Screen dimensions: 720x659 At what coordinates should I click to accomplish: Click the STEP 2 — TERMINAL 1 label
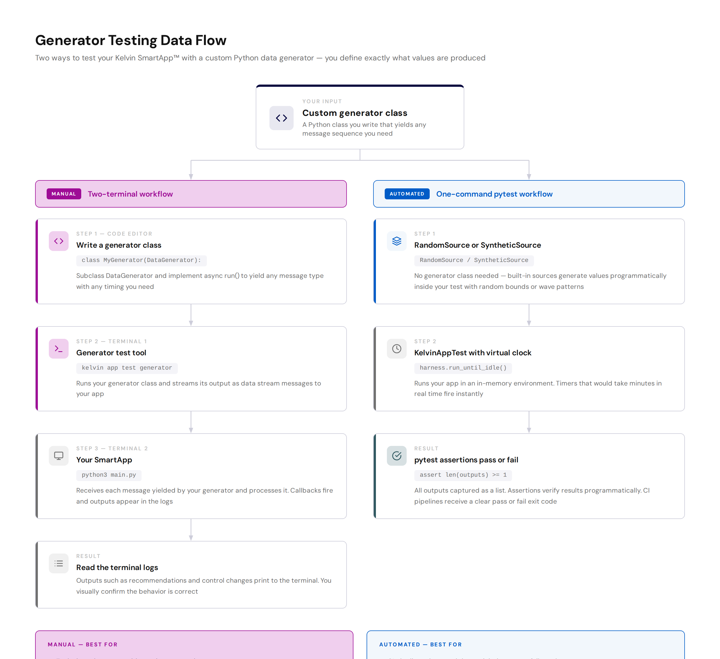112,341
